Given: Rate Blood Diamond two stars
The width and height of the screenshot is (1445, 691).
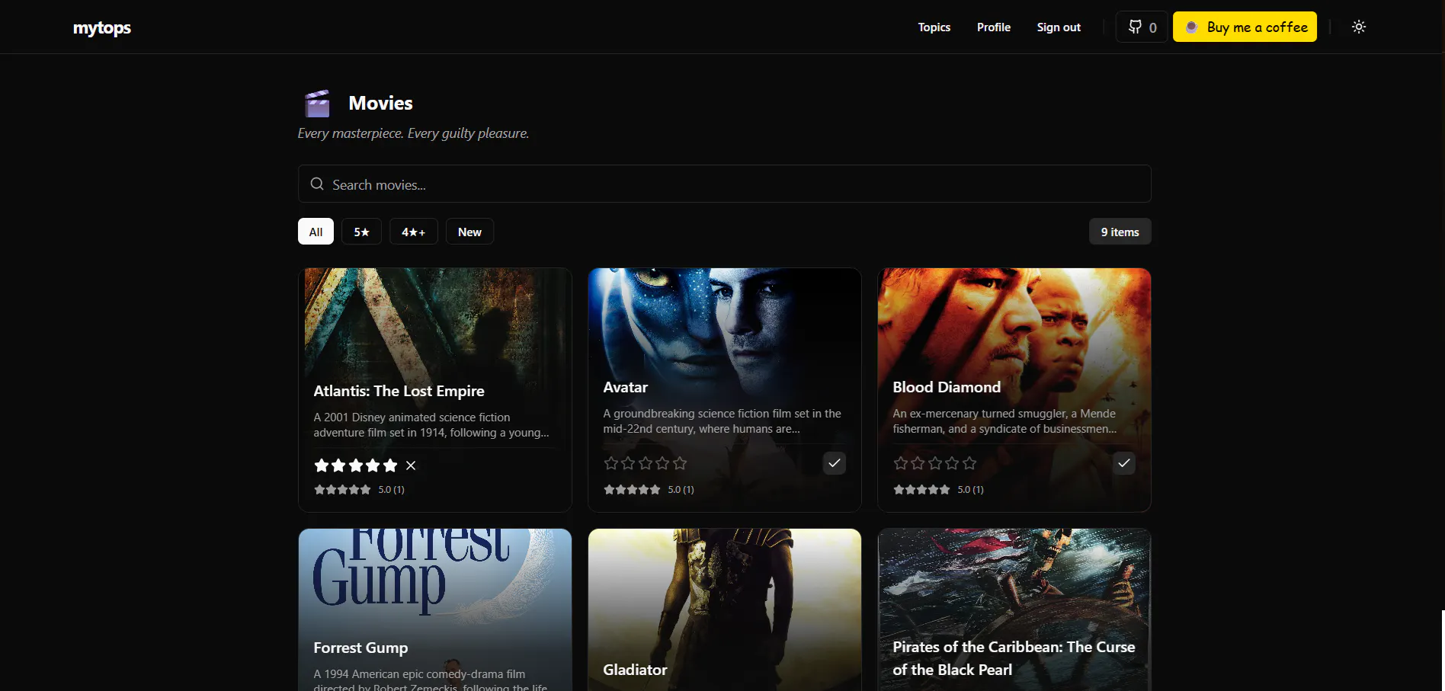Looking at the screenshot, I should point(918,463).
